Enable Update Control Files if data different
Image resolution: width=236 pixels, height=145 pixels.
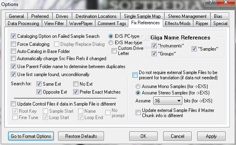13,104
